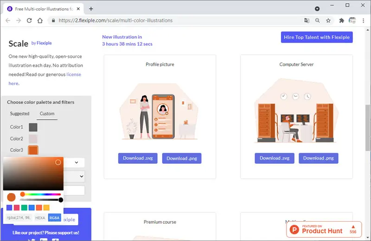371x241 pixels.
Task: Switch to the Suggested palette tab
Action: click(x=19, y=113)
